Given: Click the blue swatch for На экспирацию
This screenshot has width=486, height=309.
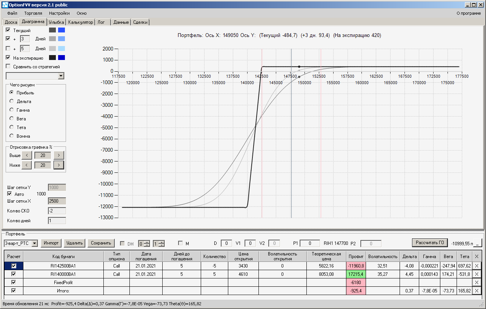Looking at the screenshot, I should point(61,58).
